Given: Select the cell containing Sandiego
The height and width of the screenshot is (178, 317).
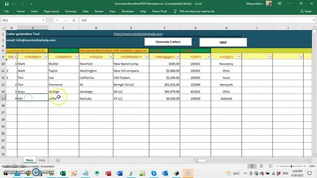Looking at the screenshot, I should click(x=96, y=91).
